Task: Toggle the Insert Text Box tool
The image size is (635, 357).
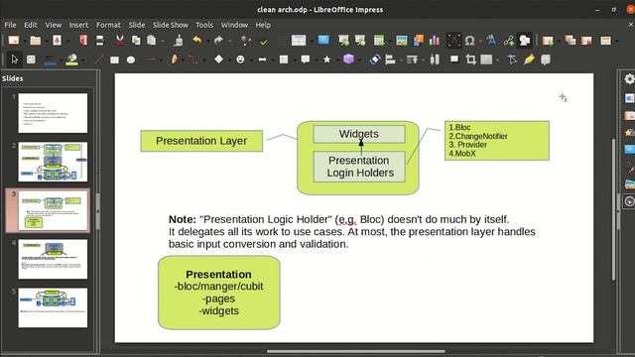Action: pyautogui.click(x=453, y=40)
